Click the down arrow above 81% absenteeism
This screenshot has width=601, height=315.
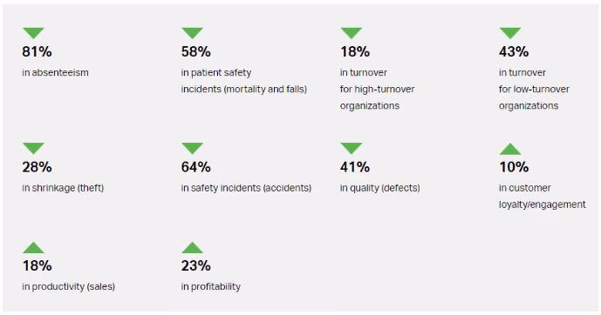click(x=33, y=33)
